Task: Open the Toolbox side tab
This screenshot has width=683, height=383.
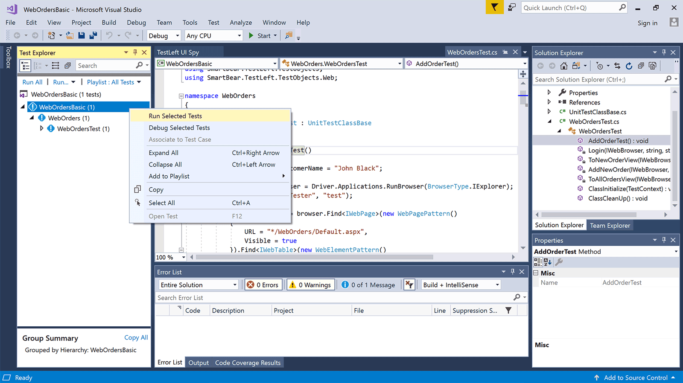Action: pos(8,57)
